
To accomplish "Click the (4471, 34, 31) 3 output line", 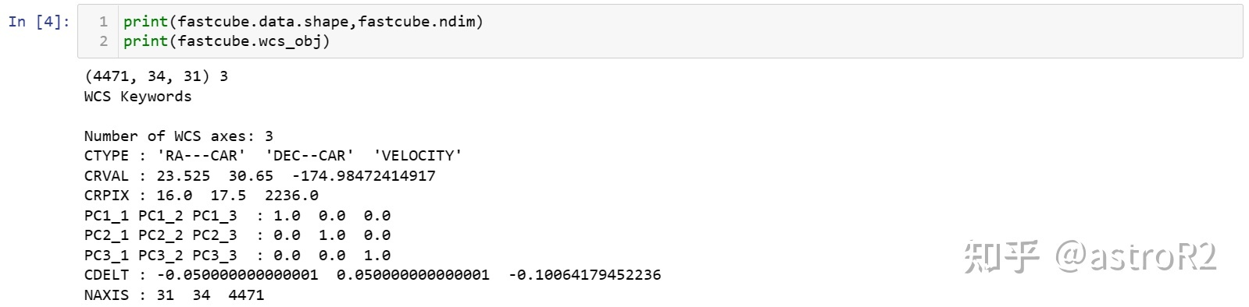I will coord(156,76).
